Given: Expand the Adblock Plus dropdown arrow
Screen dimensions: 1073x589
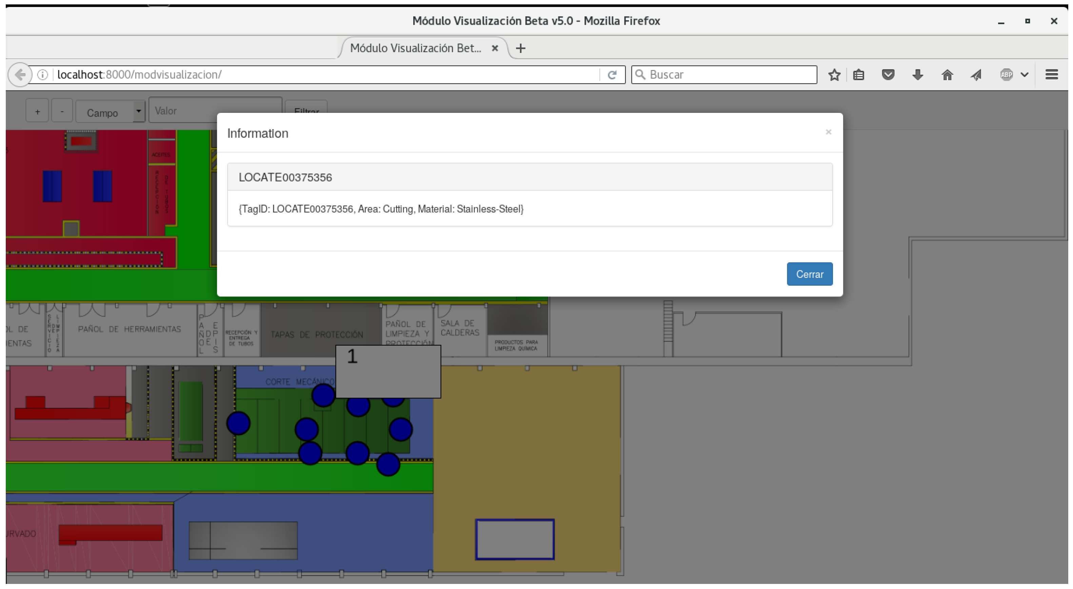Looking at the screenshot, I should (x=1025, y=75).
